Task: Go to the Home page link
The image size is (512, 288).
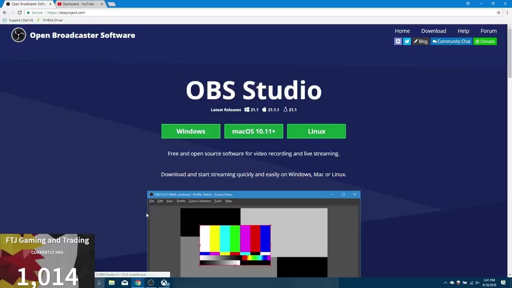Action: pos(402,31)
